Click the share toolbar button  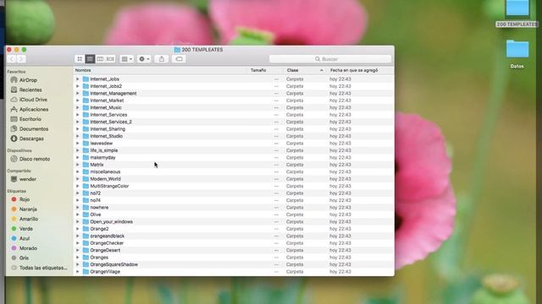[x=162, y=59]
